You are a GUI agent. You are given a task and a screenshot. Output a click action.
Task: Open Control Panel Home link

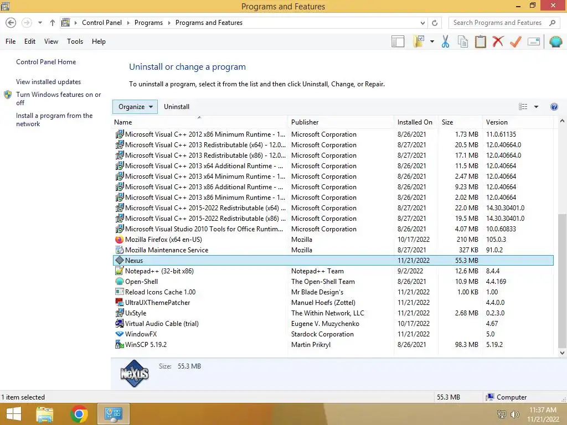coord(46,62)
